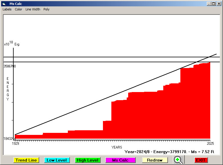
Task: Open the Line Width menu
Action: 33,9
